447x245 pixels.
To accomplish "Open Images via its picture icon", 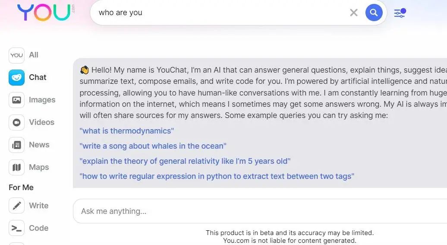I will point(17,100).
